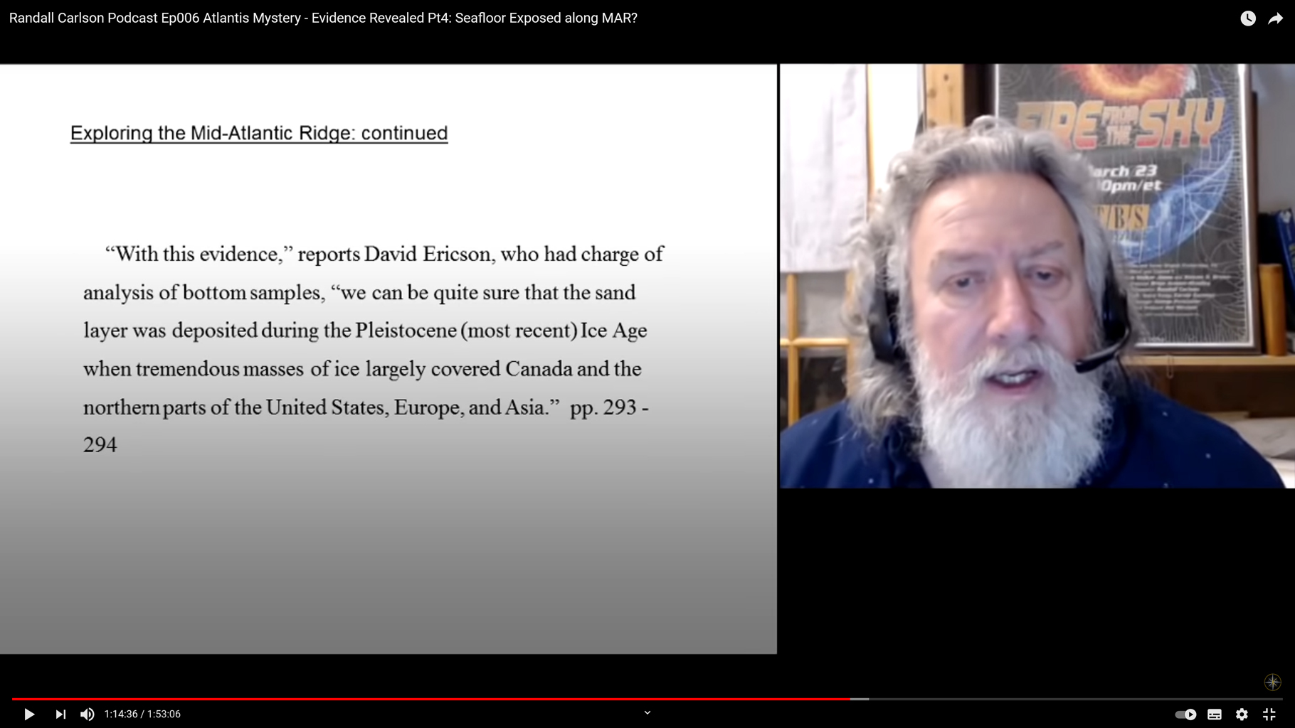Open the player settings gear
The width and height of the screenshot is (1295, 728).
[x=1242, y=714]
